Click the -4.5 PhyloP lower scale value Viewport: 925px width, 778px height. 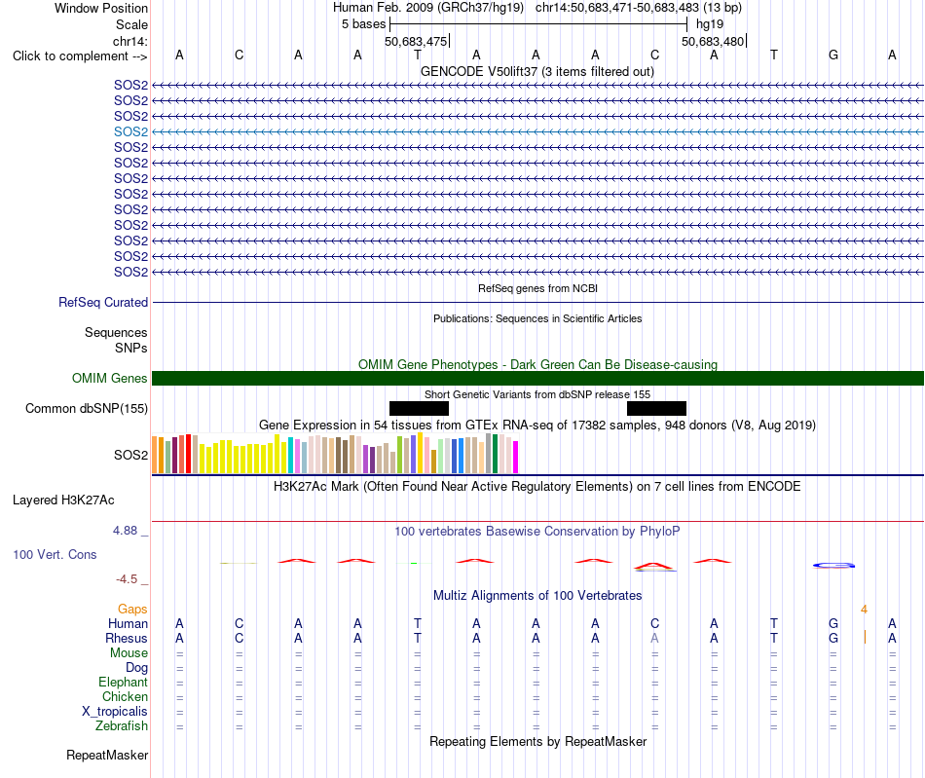pyautogui.click(x=127, y=579)
